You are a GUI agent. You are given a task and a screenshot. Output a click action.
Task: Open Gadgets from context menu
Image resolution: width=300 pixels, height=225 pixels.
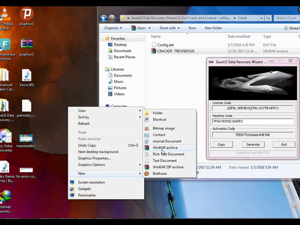pyautogui.click(x=106, y=189)
